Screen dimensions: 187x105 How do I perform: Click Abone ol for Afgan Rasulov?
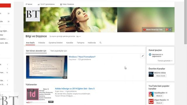tap(159, 103)
